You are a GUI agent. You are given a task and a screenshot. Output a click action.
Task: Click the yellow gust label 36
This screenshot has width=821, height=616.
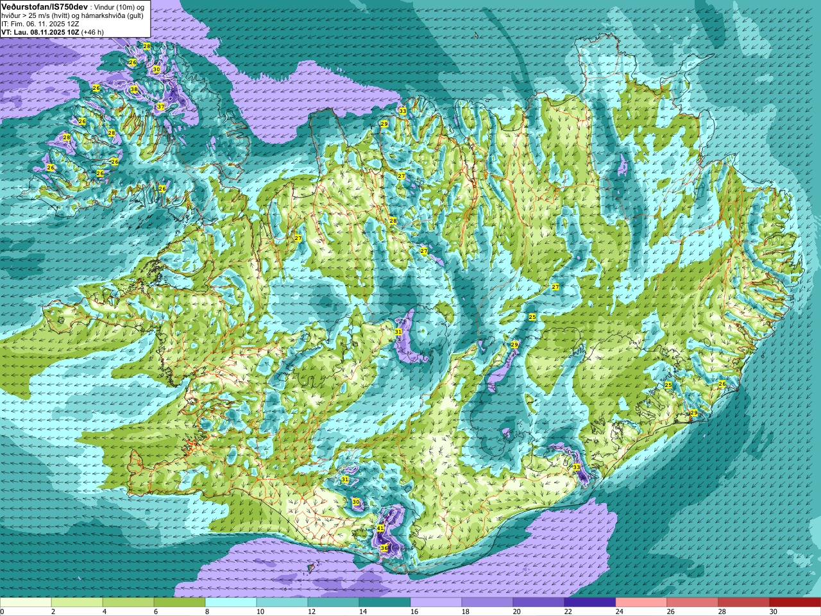tap(384, 548)
